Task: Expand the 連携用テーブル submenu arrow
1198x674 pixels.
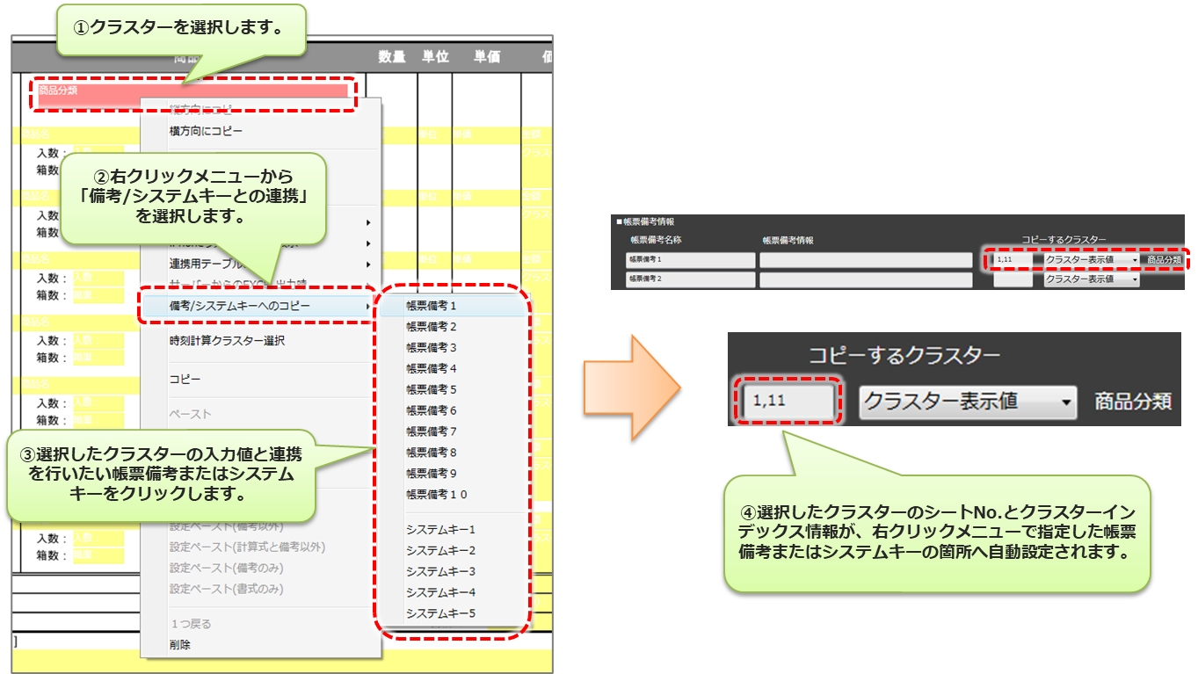Action: pos(367,264)
